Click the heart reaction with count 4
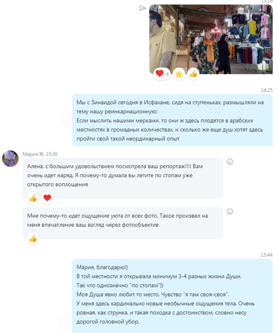The height and width of the screenshot is (333, 278). pos(162,74)
